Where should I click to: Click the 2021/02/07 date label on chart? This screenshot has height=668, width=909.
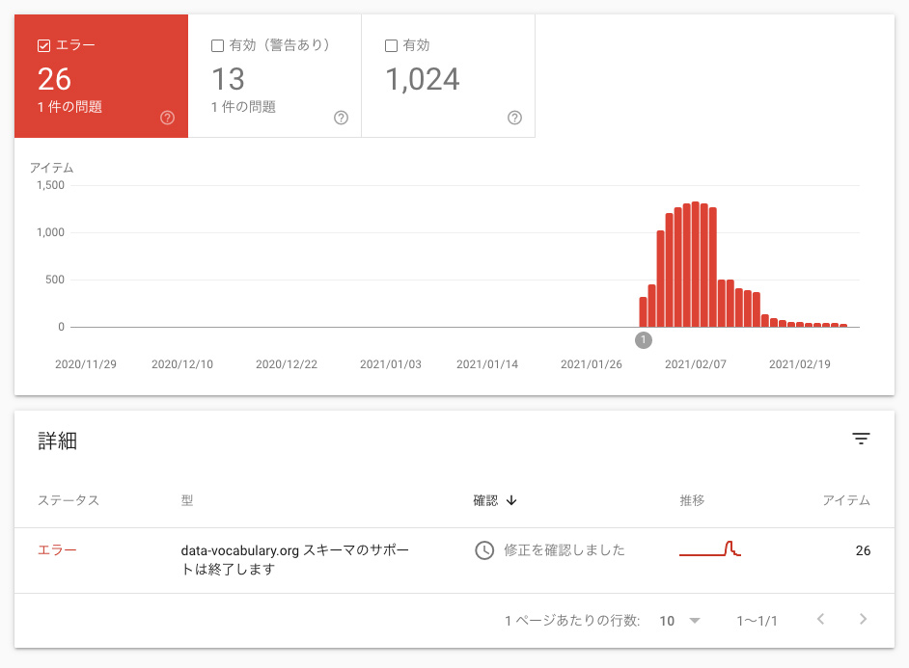coord(695,364)
